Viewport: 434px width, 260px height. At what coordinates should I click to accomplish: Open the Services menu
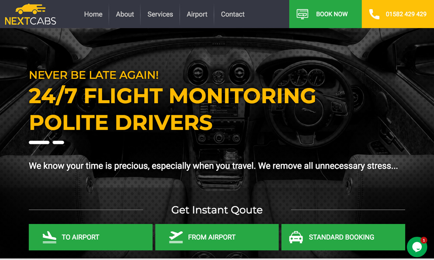[x=160, y=14]
